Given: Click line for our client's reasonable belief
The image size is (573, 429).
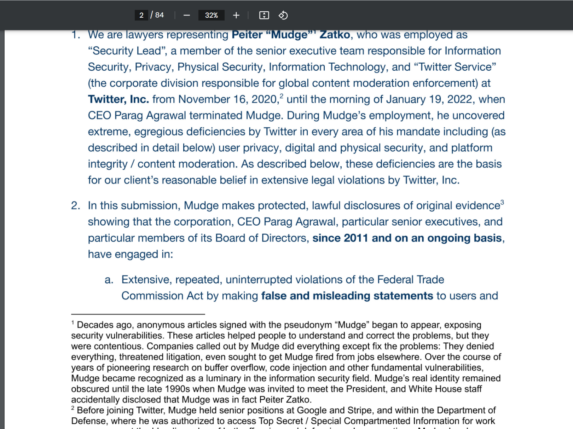Looking at the screenshot, I should (x=274, y=180).
